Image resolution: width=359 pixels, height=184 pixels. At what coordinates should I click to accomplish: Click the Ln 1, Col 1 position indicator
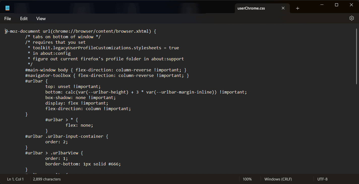[15, 179]
